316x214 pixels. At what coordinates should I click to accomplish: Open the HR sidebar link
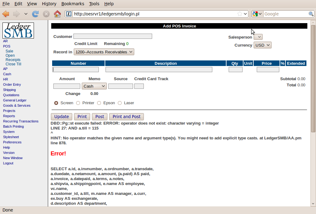[6, 79]
